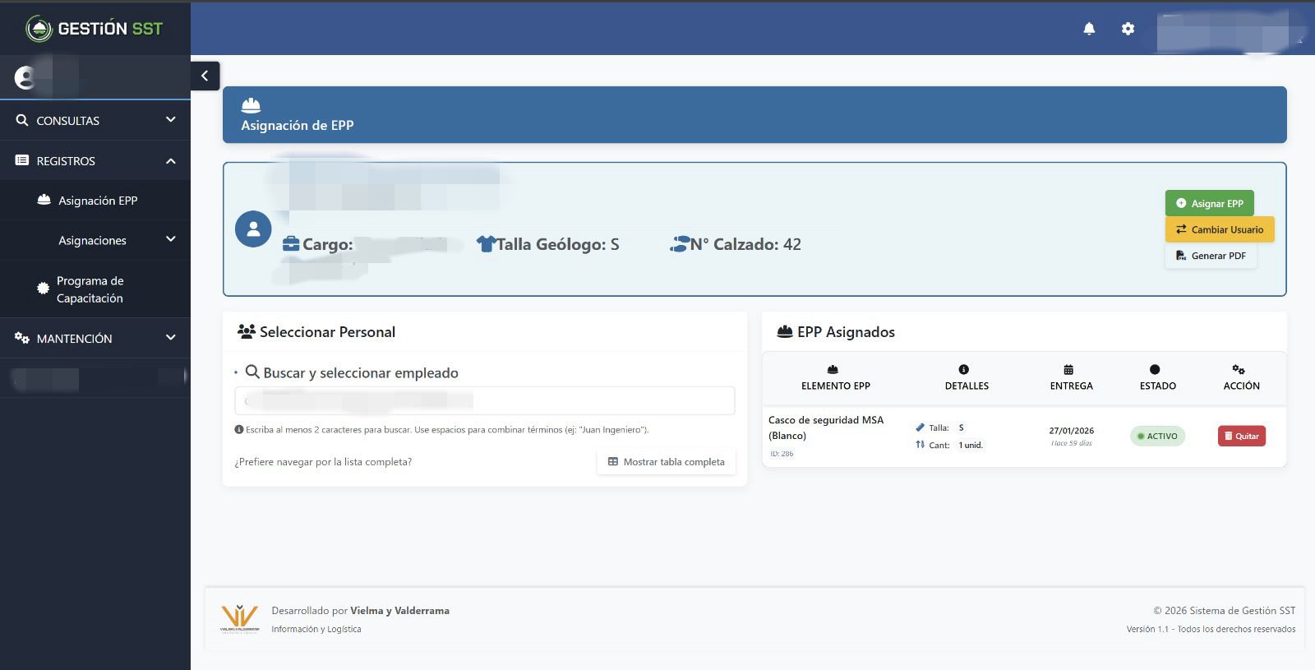Collapse sidebar with the arrow button
The height and width of the screenshot is (670, 1315).
pos(205,76)
